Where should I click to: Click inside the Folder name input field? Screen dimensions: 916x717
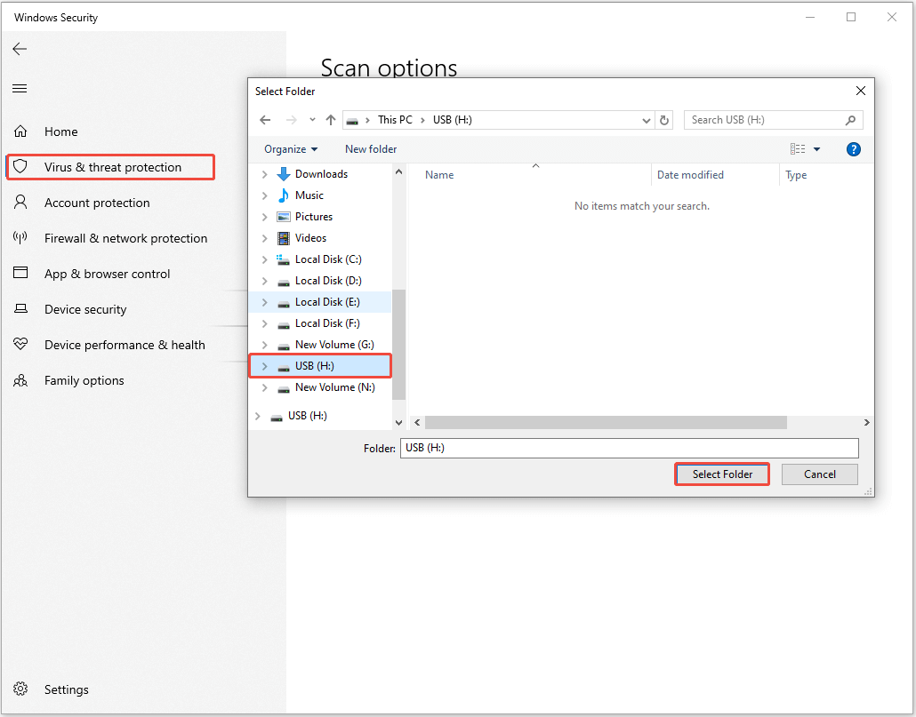tap(629, 448)
